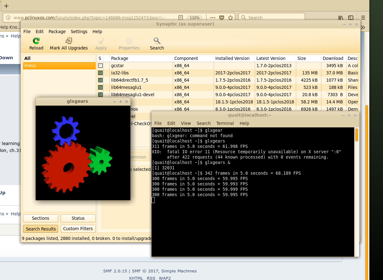This screenshot has height=280, width=383.
Task: Expand the bookmarks toolbar overflow chevron
Action: coord(363,27)
